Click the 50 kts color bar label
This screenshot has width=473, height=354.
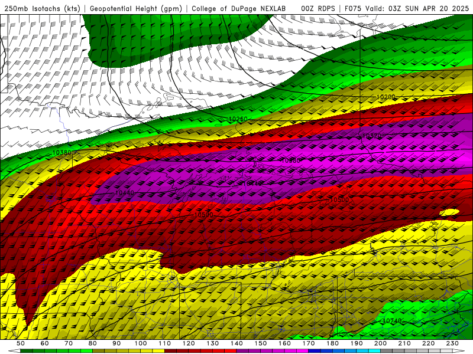click(x=21, y=343)
